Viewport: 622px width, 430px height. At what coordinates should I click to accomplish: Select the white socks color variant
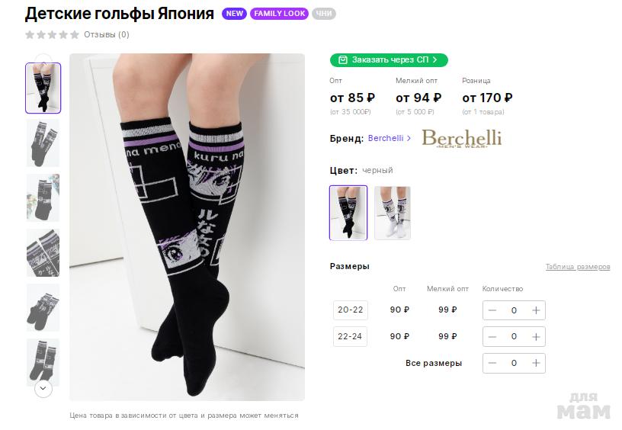click(393, 213)
